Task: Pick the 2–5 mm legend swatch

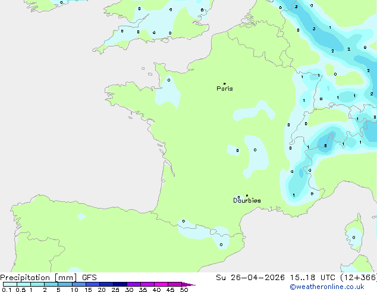Action: coord(51,284)
